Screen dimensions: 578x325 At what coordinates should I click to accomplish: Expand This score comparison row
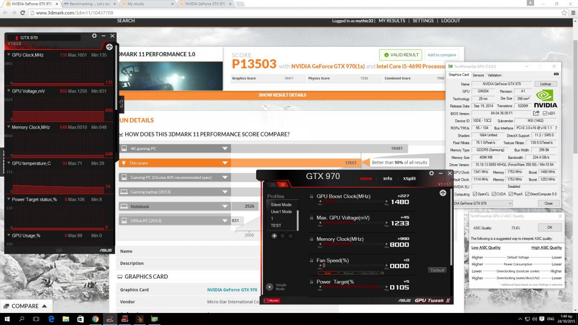click(224, 163)
